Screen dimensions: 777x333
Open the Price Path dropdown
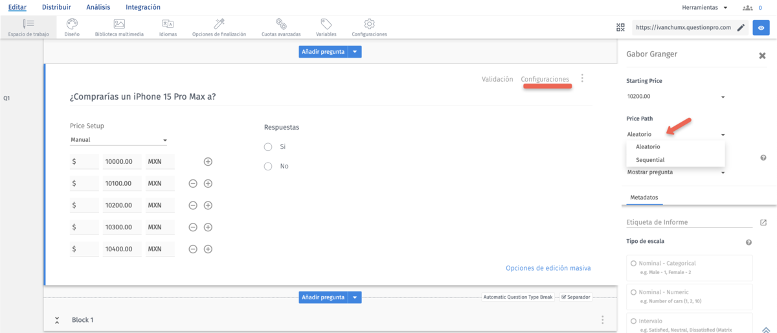click(676, 135)
